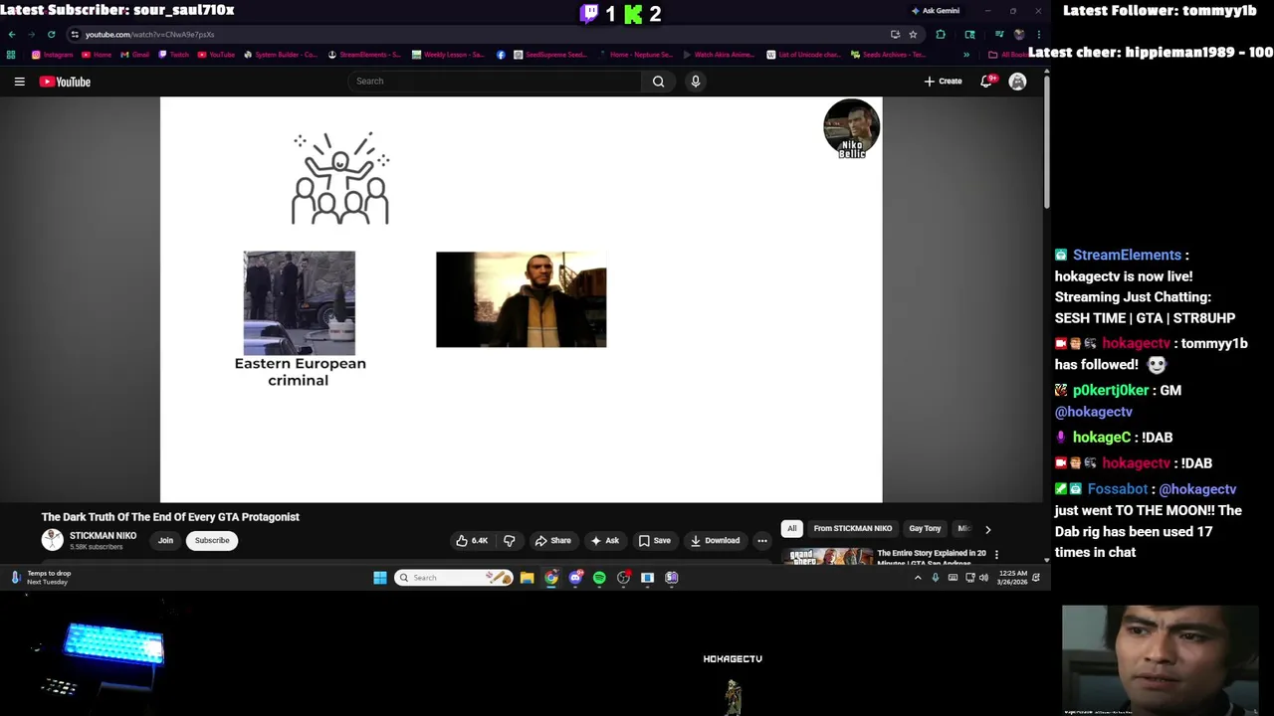Show more chips with the right arrow
1274x716 pixels.
pos(987,529)
